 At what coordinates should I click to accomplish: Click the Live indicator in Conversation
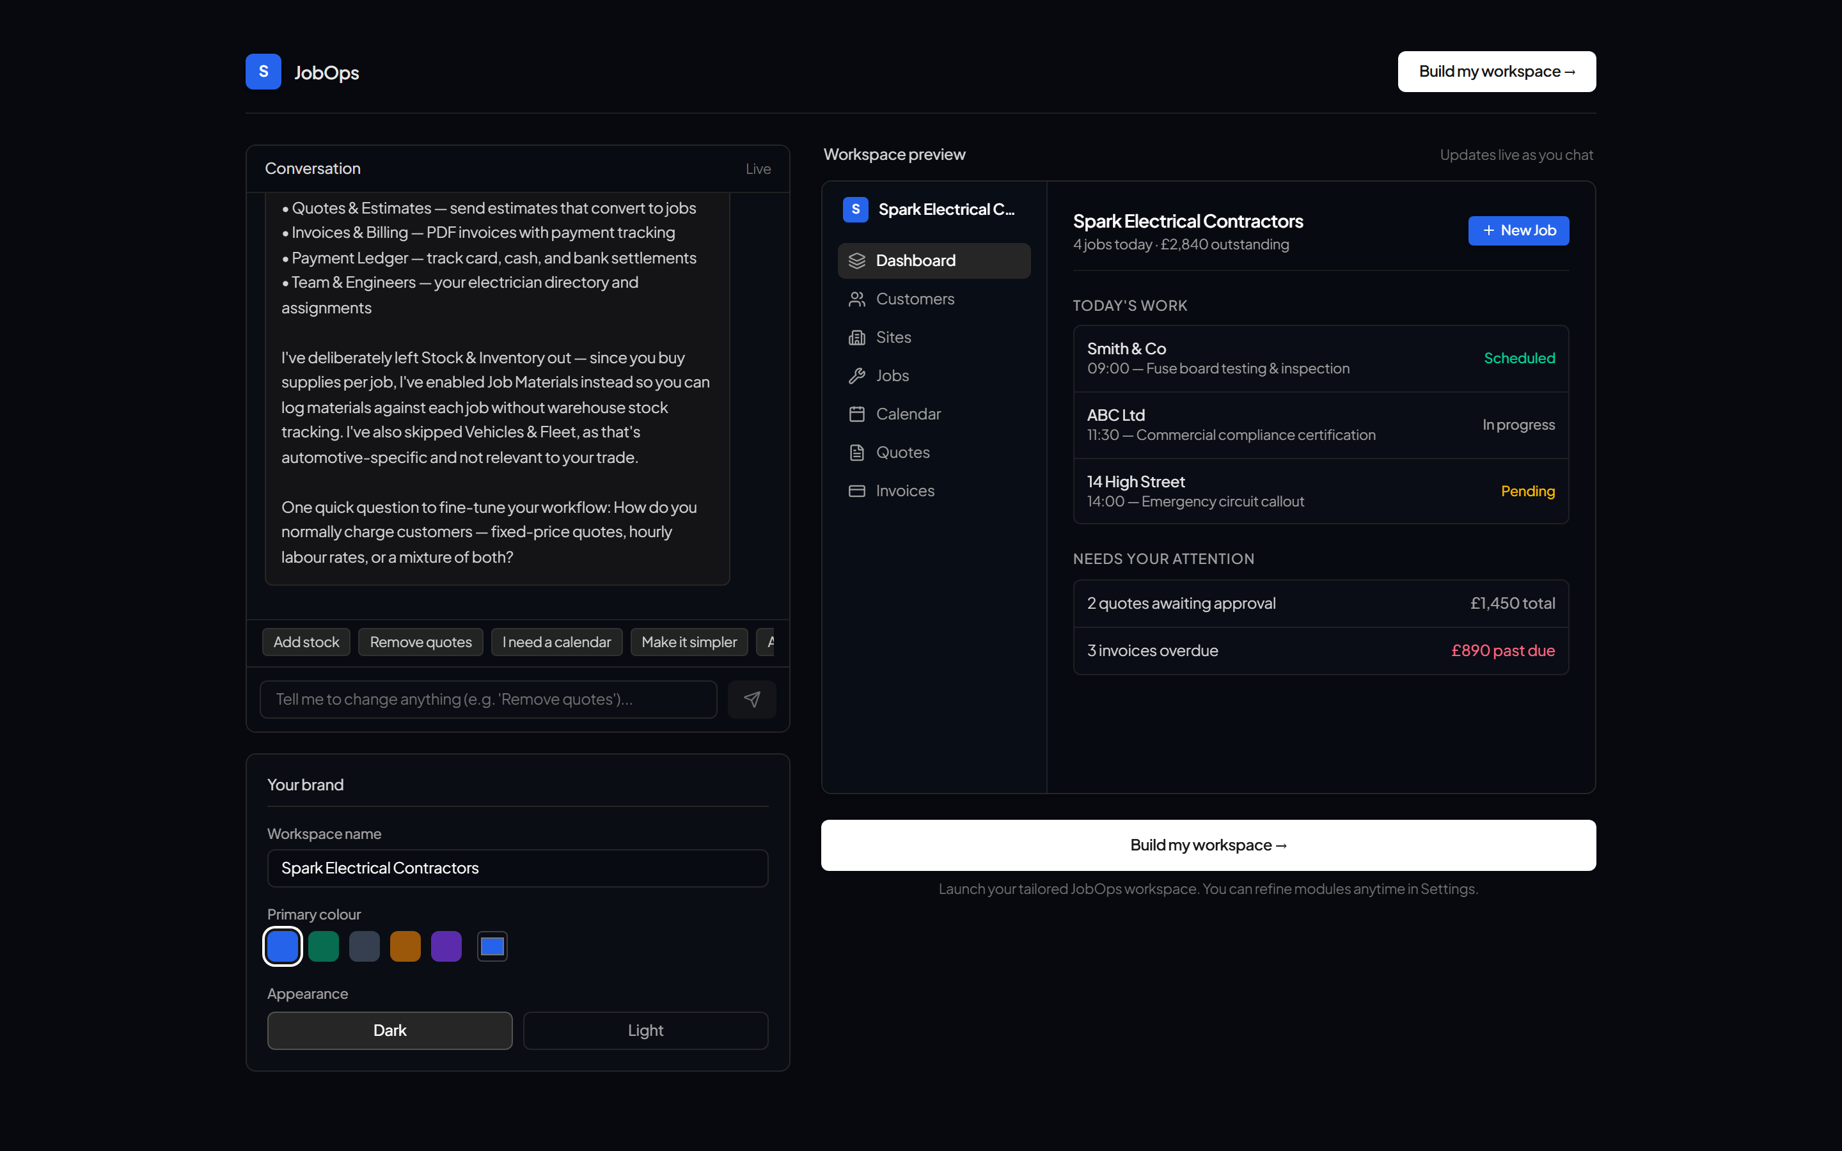(x=758, y=169)
